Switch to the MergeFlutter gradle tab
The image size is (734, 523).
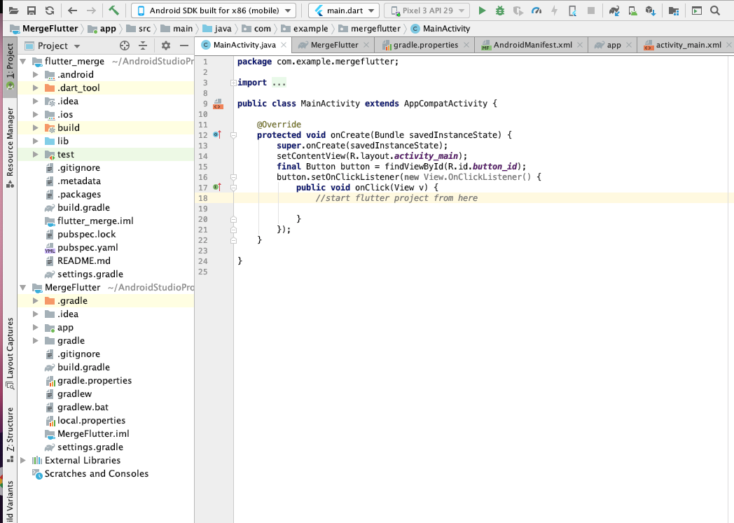click(x=334, y=45)
